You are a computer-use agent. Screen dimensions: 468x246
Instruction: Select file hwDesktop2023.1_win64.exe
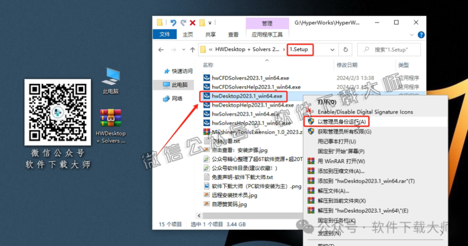click(x=247, y=96)
